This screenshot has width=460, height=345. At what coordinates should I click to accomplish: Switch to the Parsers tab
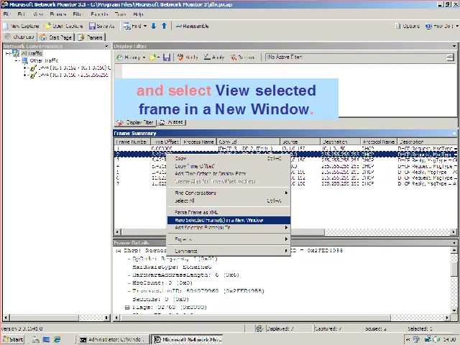(x=90, y=37)
